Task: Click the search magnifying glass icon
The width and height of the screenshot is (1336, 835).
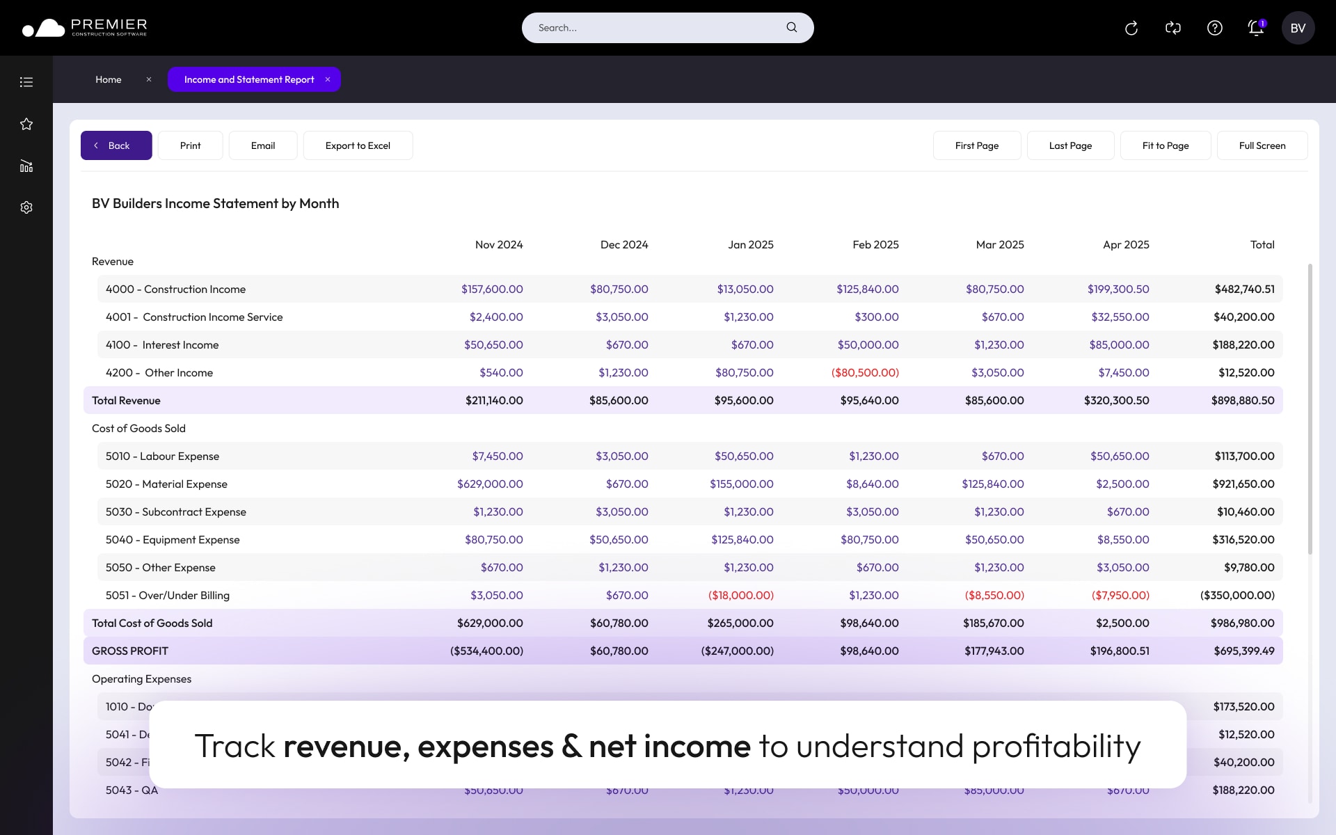Action: pyautogui.click(x=791, y=27)
